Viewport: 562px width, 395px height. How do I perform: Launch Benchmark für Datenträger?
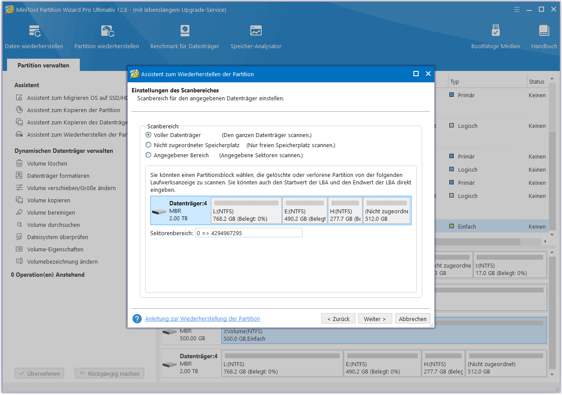tap(185, 37)
